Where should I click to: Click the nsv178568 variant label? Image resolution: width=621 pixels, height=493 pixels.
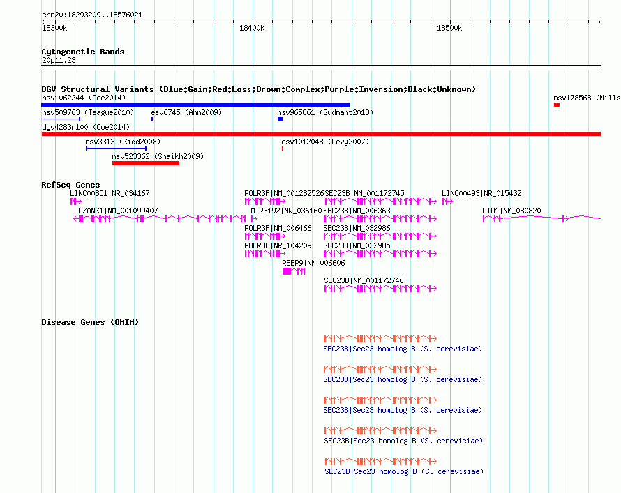(x=587, y=98)
